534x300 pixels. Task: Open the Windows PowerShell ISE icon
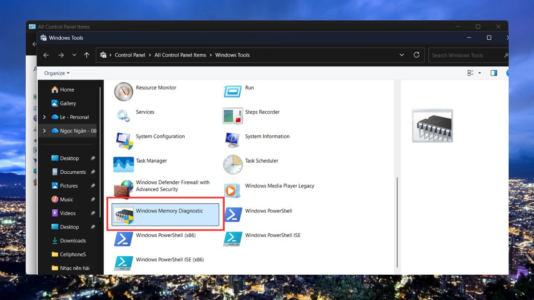pyautogui.click(x=233, y=239)
